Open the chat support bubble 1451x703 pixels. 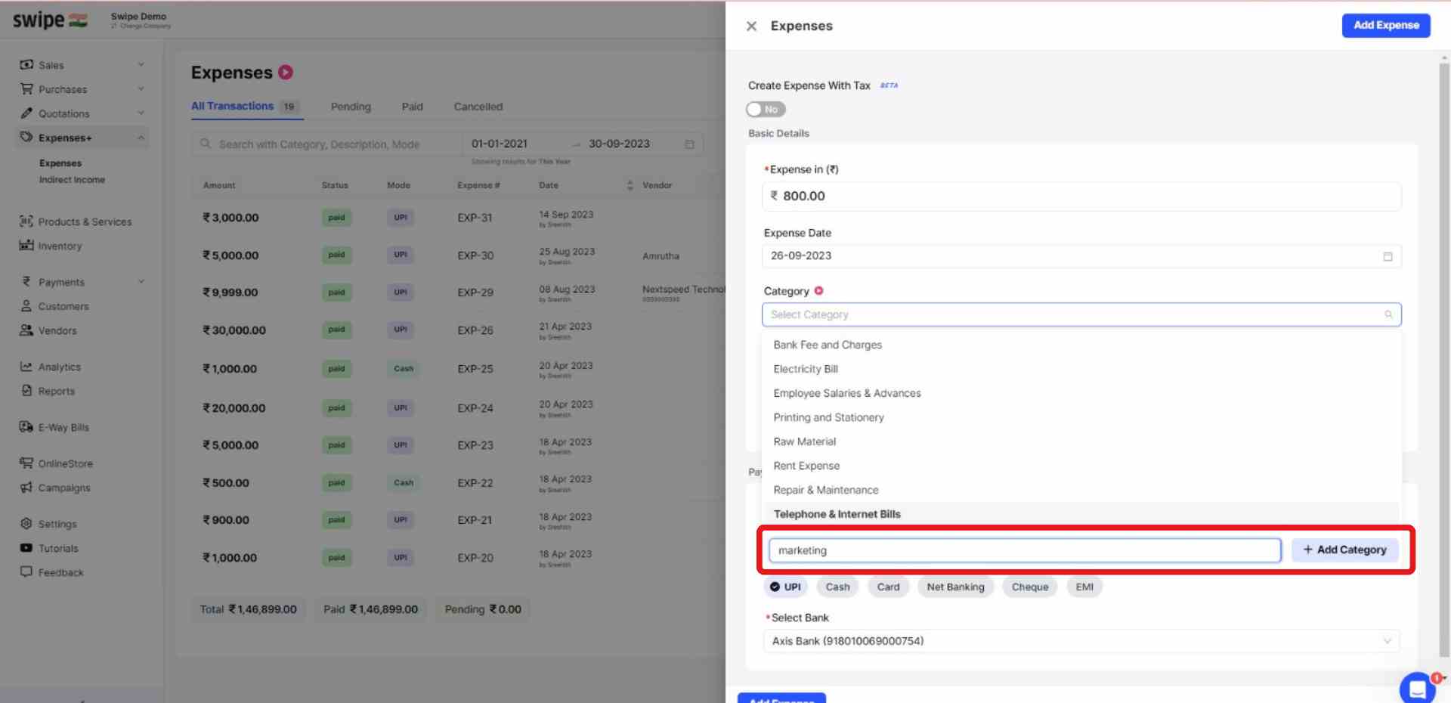coord(1417,688)
